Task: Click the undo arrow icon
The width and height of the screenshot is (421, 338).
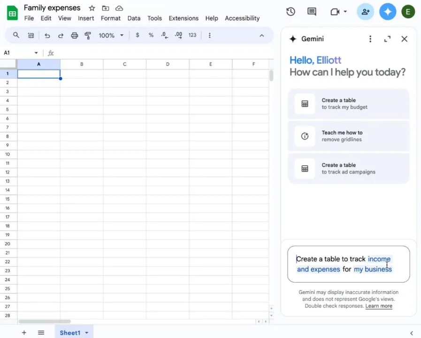Action: pyautogui.click(x=47, y=35)
